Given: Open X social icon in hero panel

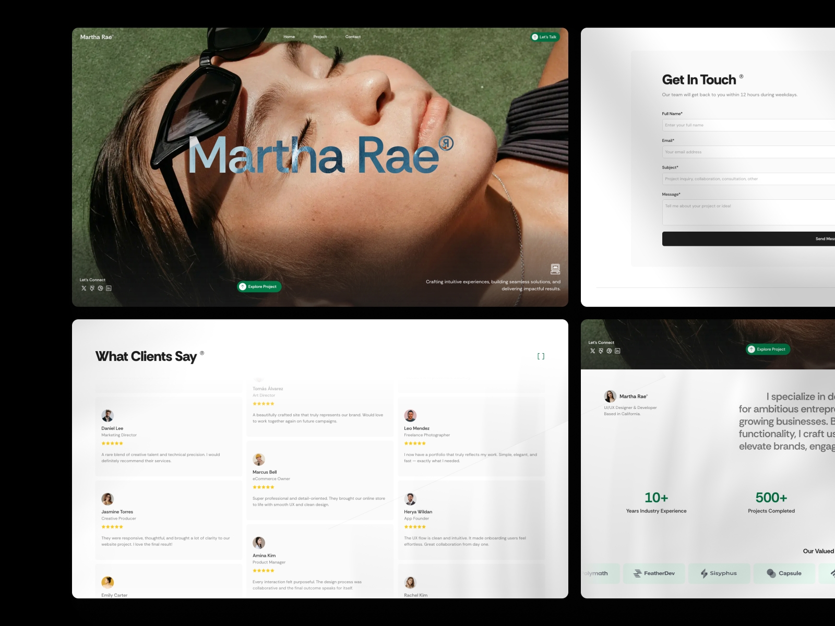Looking at the screenshot, I should tap(83, 288).
